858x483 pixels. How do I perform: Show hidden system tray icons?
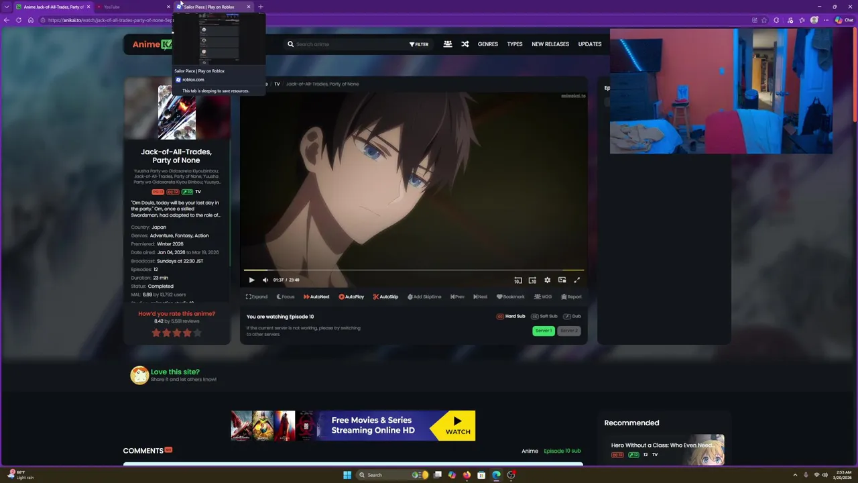[x=795, y=475]
